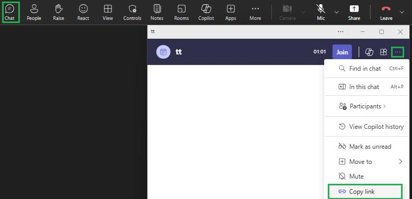This screenshot has height=199, width=412.
Task: Click the tt meeting calendar avatar
Action: 163,52
